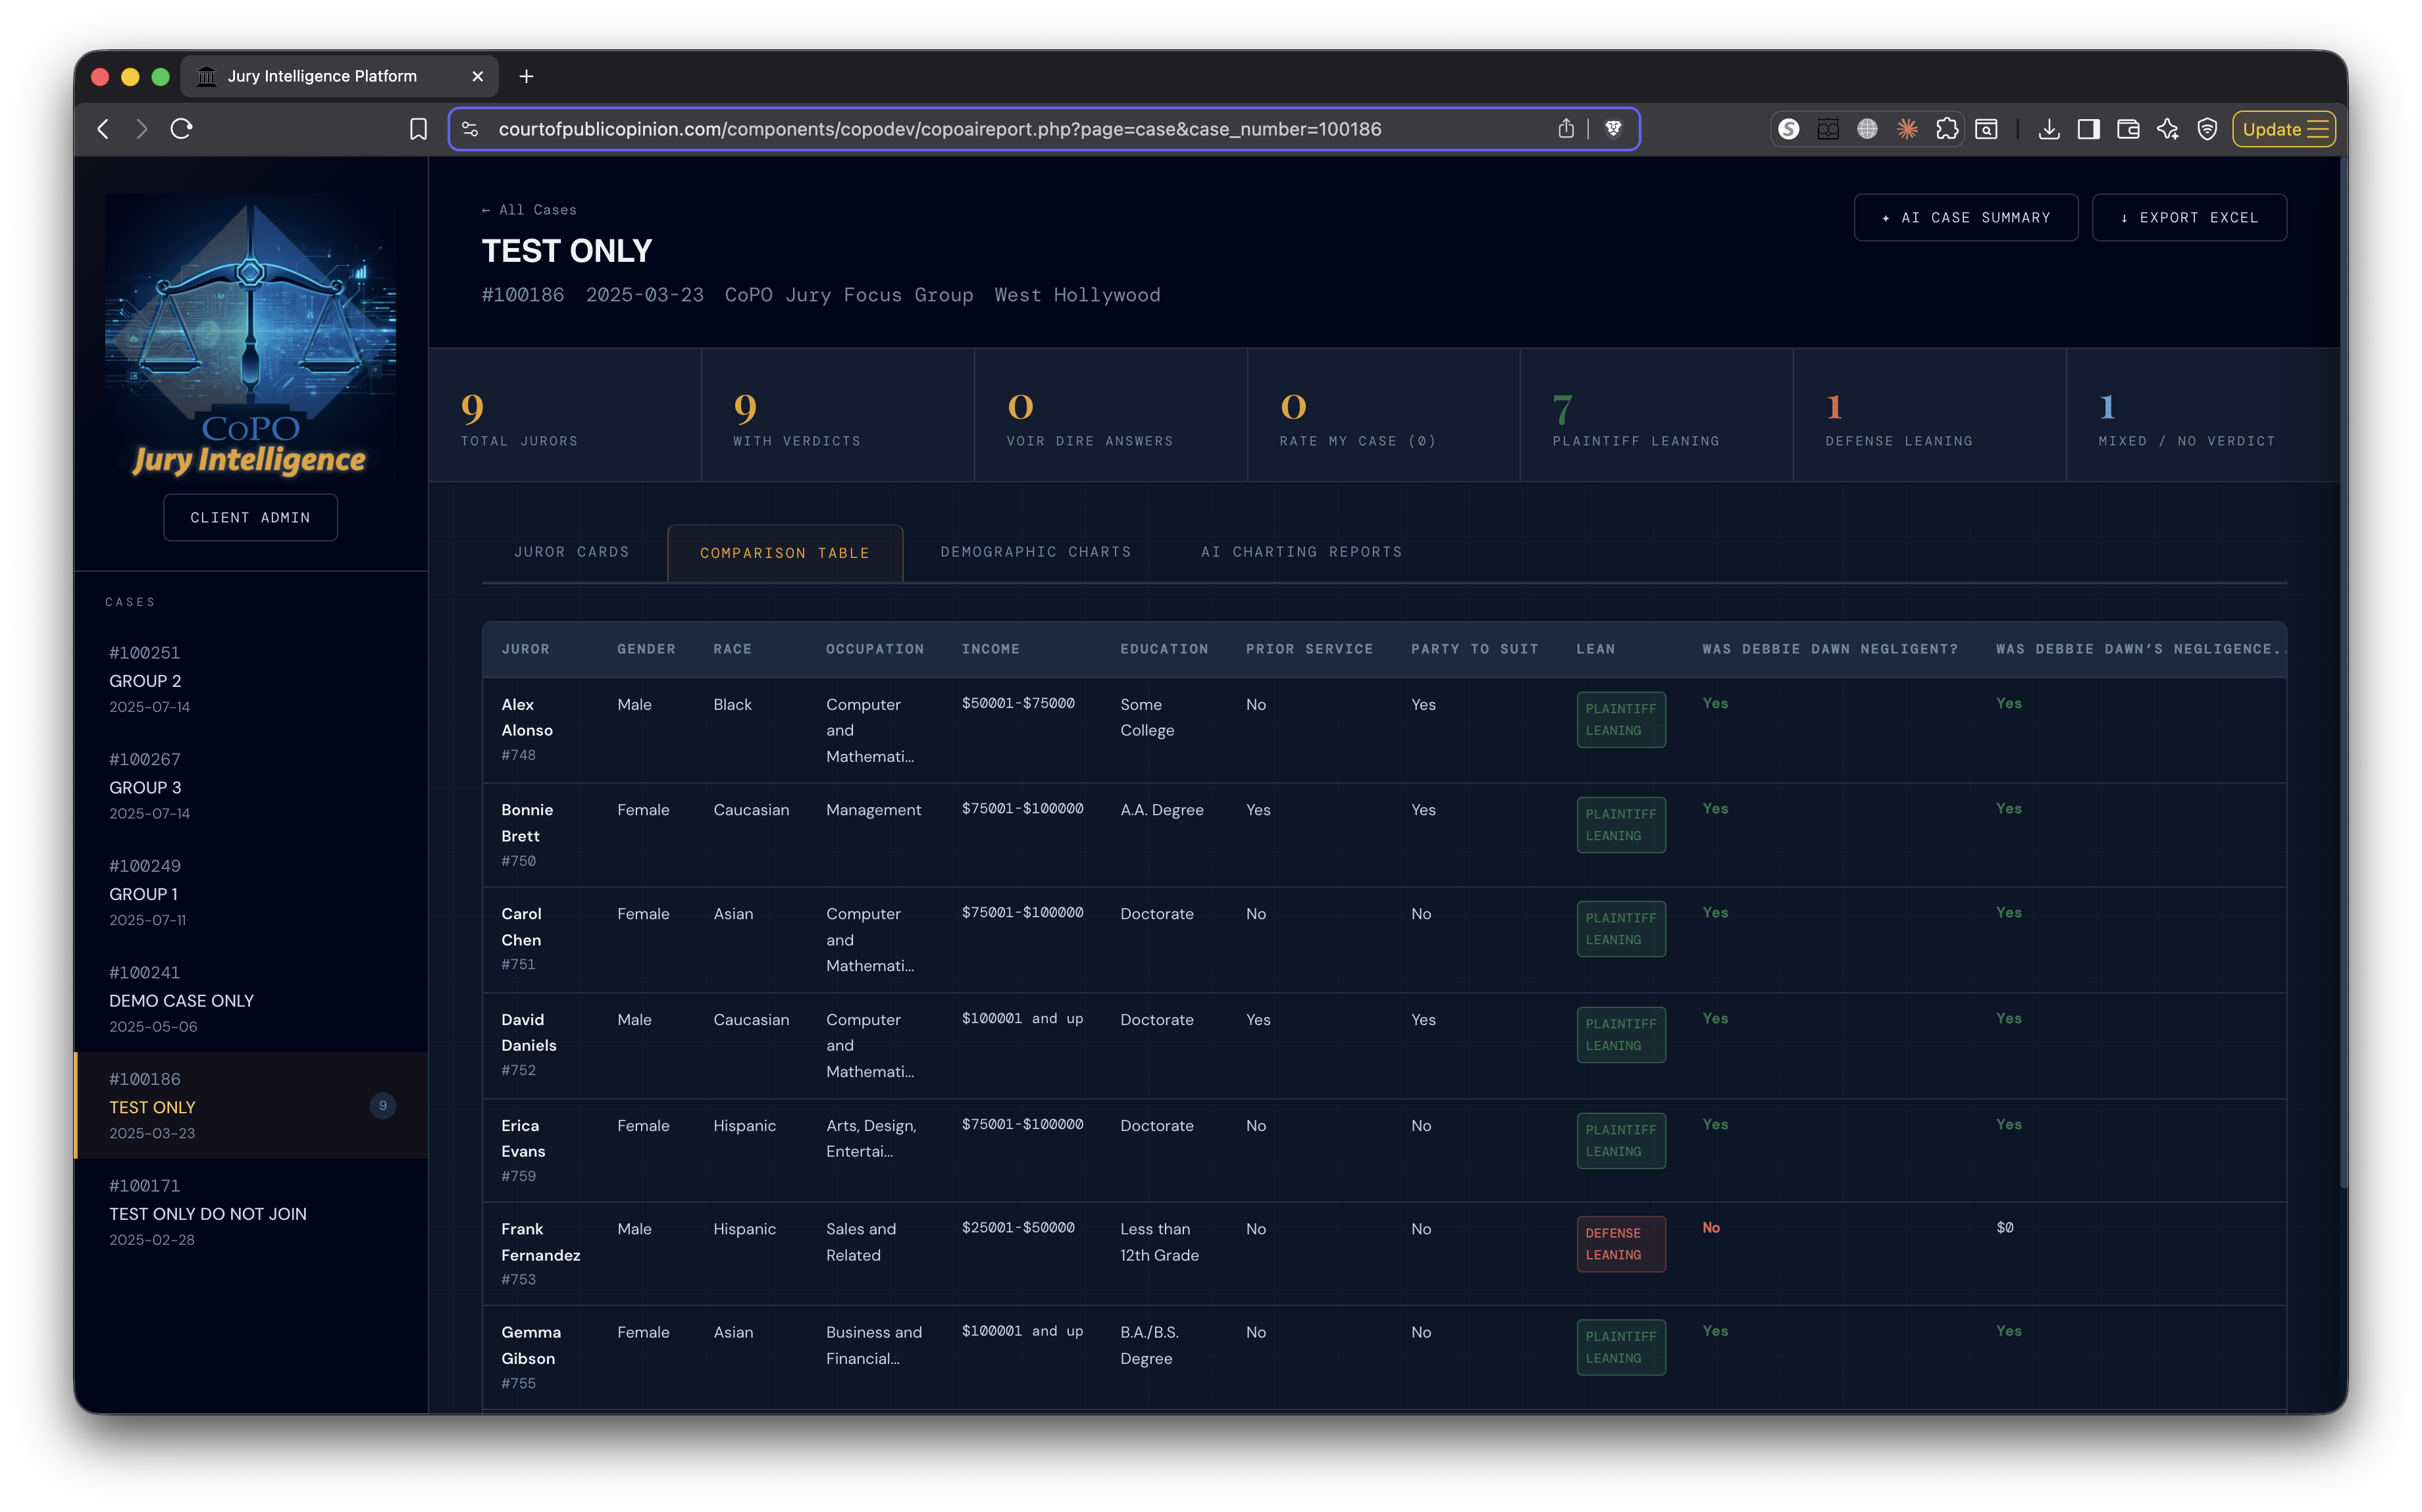This screenshot has height=1512, width=2422.
Task: Open the downloads icon in the toolbar
Action: [2048, 129]
